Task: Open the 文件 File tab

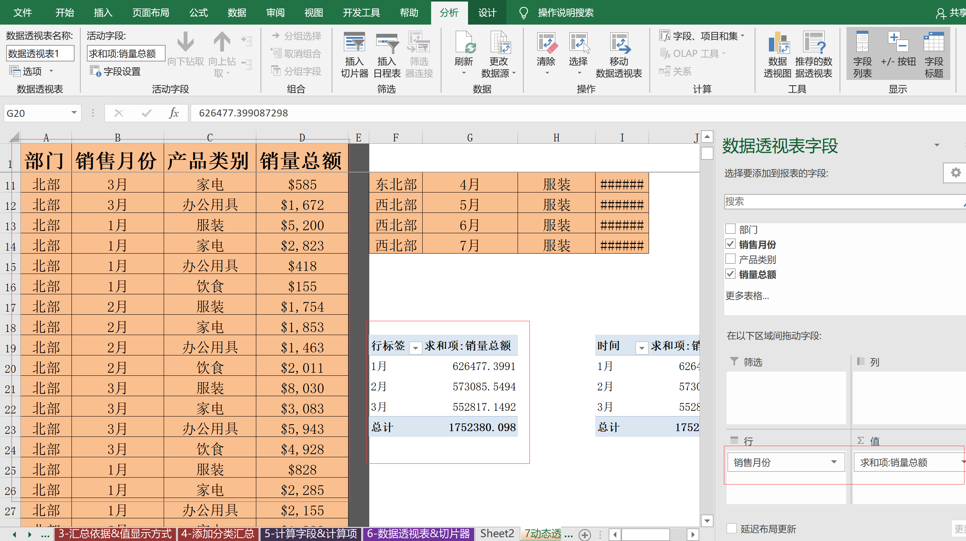Action: (x=22, y=13)
